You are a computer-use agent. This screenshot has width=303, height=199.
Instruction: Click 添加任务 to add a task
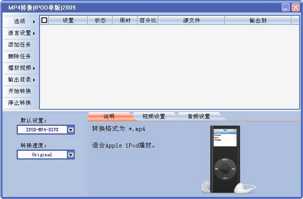(19, 44)
